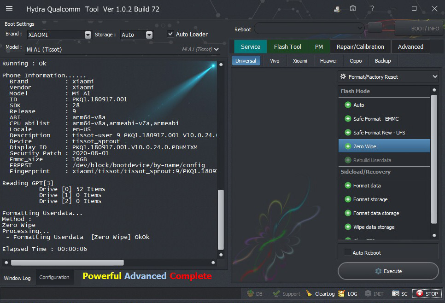Open the Storage dropdown set to Auto

(149, 35)
